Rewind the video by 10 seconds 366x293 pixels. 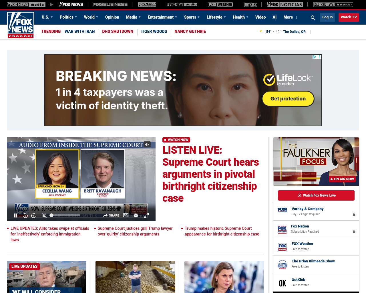25,215
